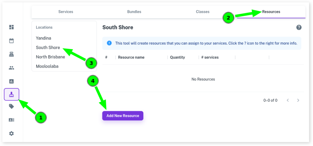The image size is (313, 146).
Task: Click the Add New Resource button
Action: (123, 116)
